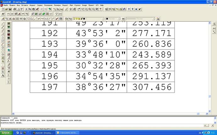
Task: Select the Polygon draw tool
Action: point(3,37)
